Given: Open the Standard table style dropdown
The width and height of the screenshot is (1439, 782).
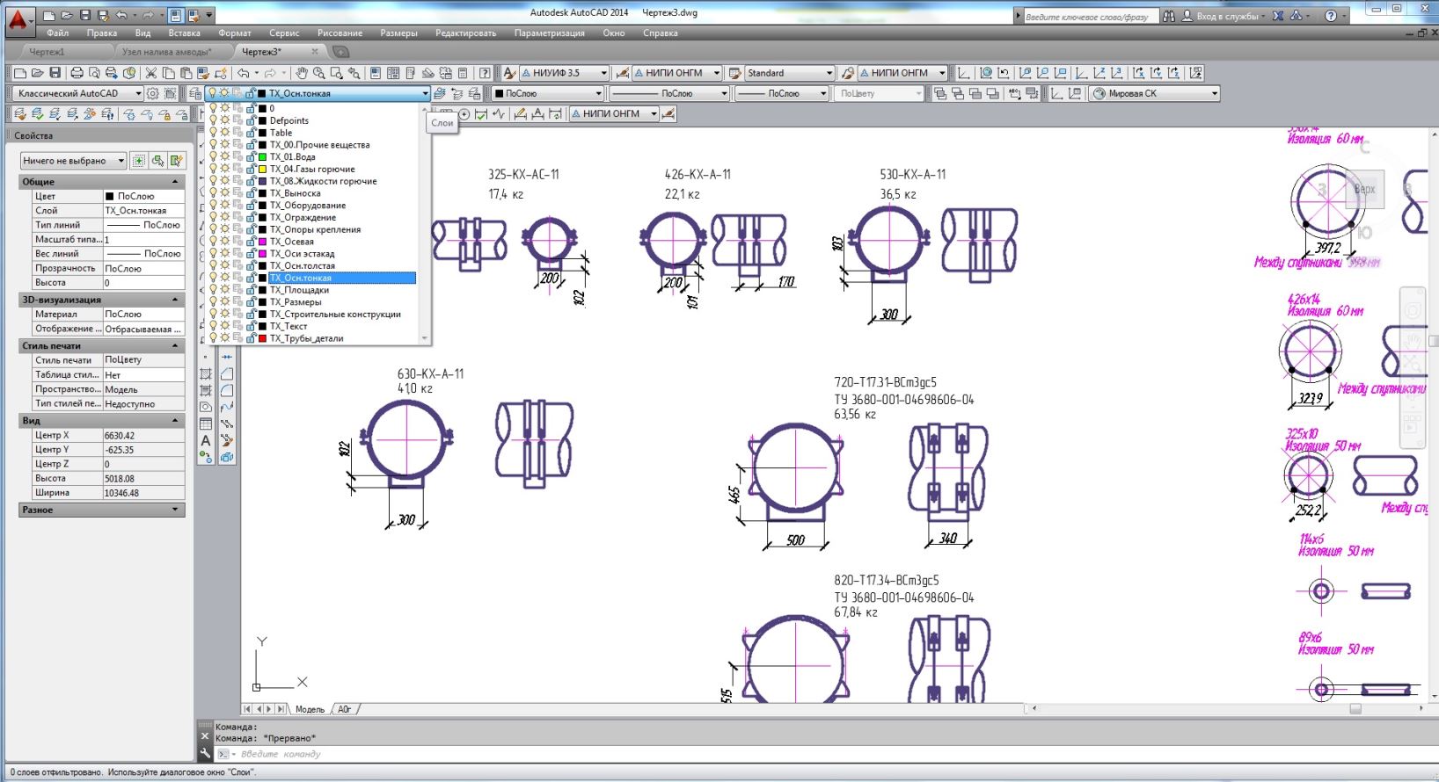Looking at the screenshot, I should click(789, 73).
